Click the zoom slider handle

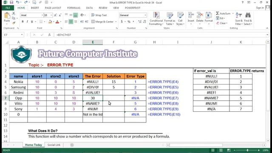pyautogui.click(x=247, y=150)
